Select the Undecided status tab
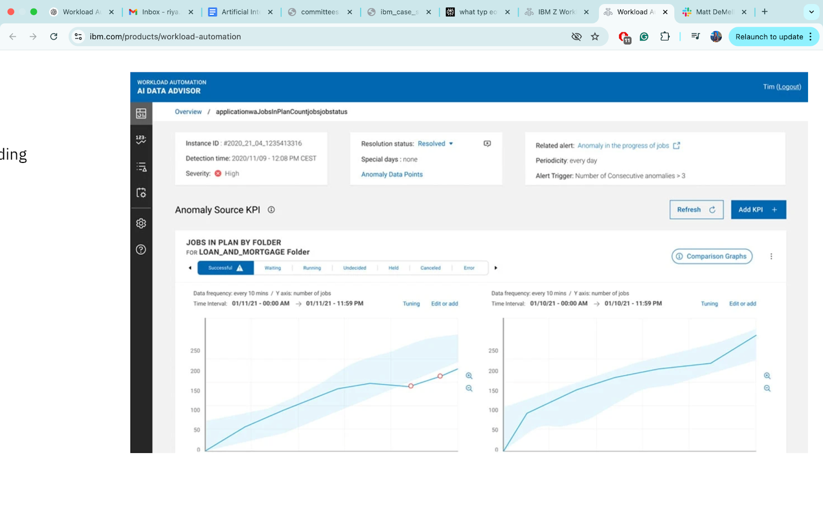 [x=354, y=268]
